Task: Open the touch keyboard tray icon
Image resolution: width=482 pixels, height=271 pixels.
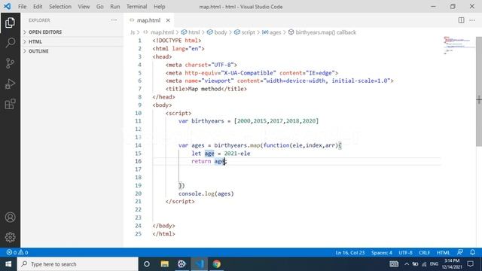Action: point(394,264)
